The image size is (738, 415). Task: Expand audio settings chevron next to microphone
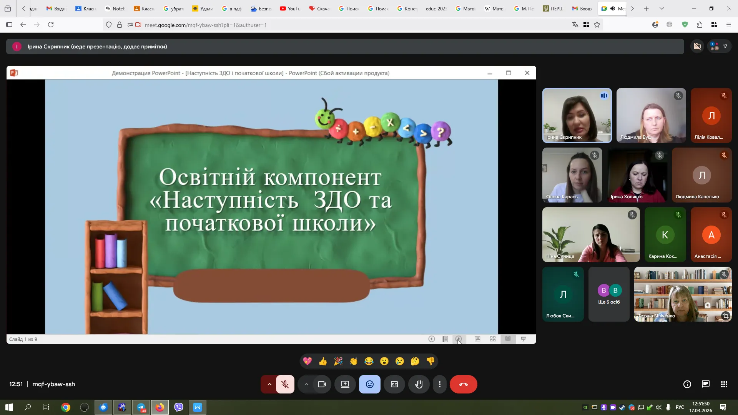pyautogui.click(x=269, y=384)
